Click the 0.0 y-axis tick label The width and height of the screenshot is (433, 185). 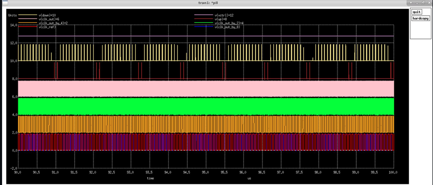pos(15,151)
